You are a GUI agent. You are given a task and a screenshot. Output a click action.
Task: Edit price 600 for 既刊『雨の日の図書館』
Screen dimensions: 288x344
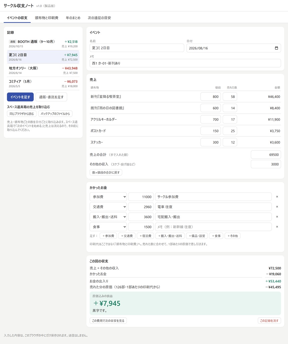(x=211, y=108)
